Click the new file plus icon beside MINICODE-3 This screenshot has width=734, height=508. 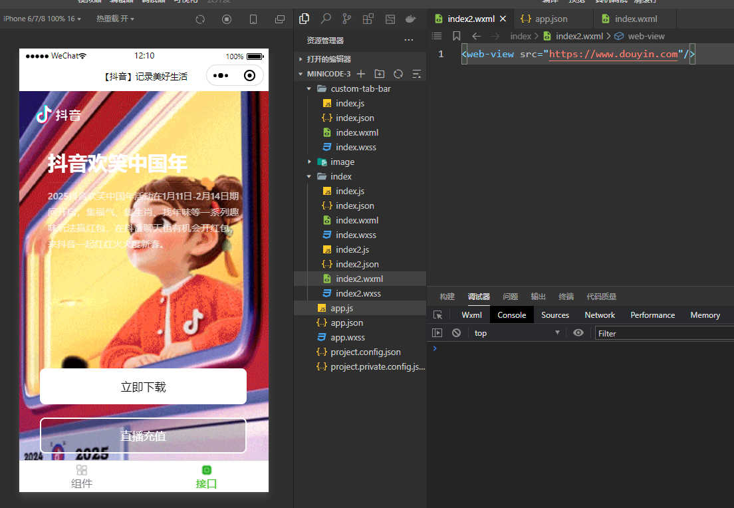coord(361,74)
